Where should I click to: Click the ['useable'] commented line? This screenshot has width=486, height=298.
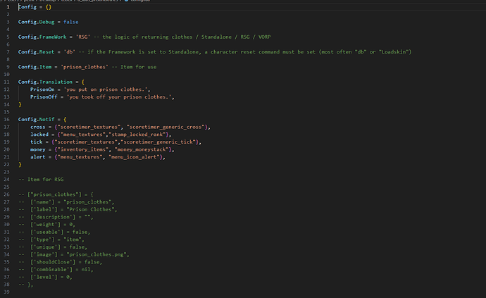click(x=54, y=232)
